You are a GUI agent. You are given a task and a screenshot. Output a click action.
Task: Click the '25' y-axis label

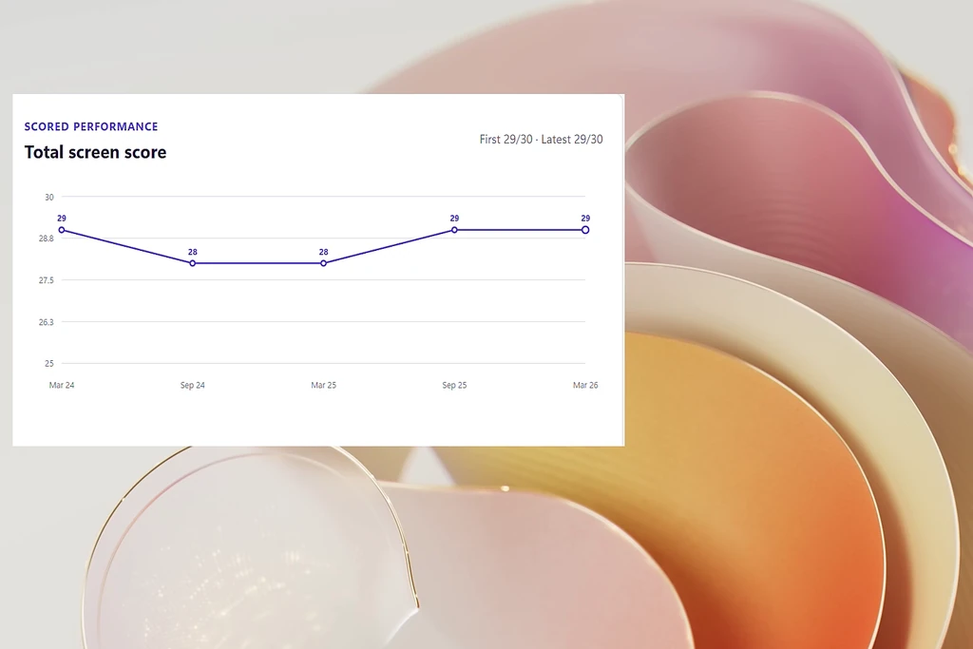pyautogui.click(x=49, y=364)
